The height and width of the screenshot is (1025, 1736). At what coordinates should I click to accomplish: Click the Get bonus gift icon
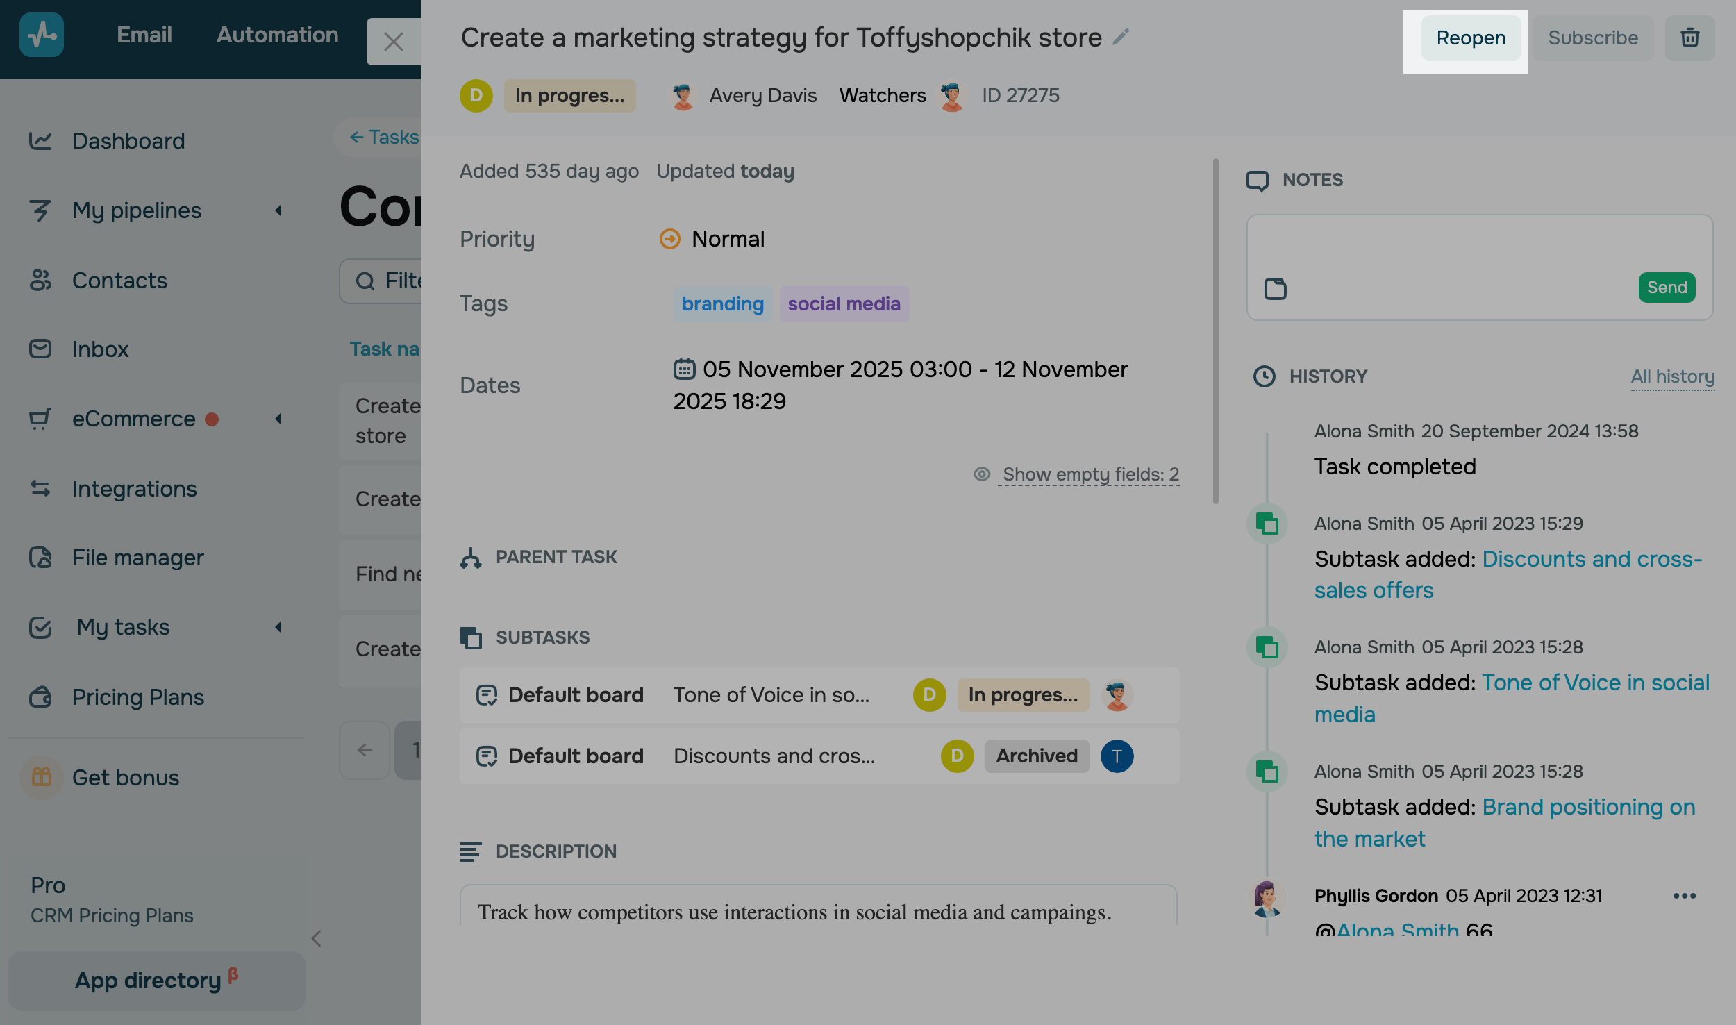pyautogui.click(x=42, y=777)
